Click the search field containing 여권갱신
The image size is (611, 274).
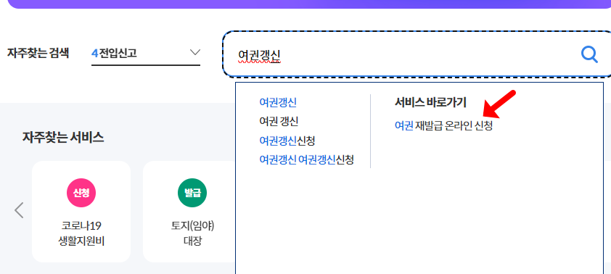417,54
